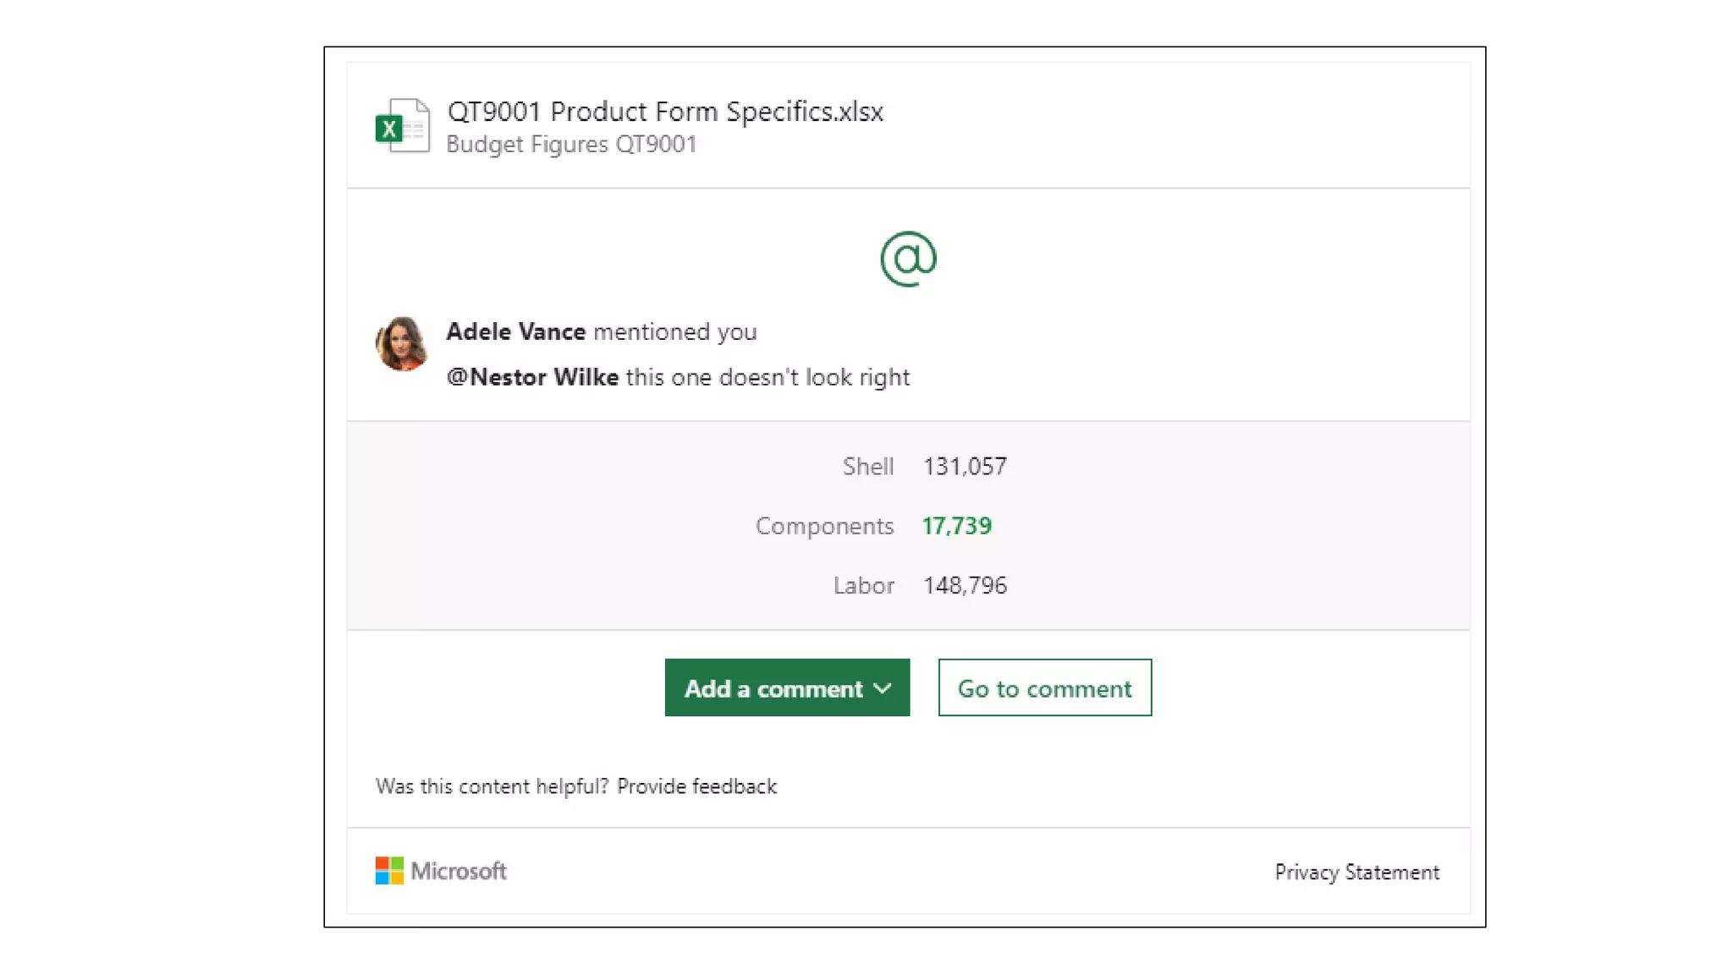The height and width of the screenshot is (974, 1733).
Task: Click the green @ mention icon
Action: 908,259
